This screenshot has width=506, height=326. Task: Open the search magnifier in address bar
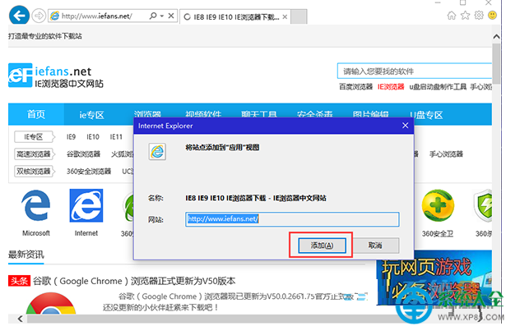153,16
